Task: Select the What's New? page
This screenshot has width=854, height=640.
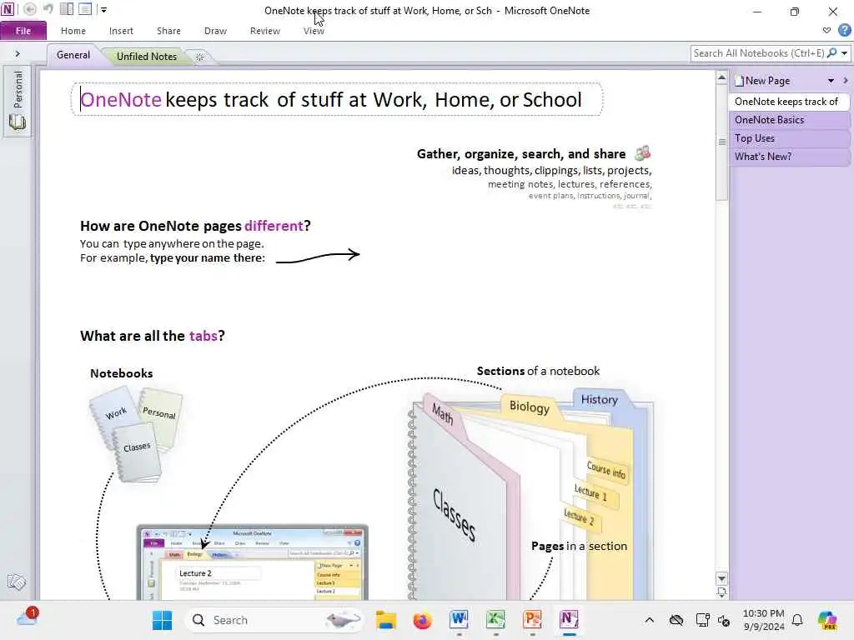Action: 788,157
